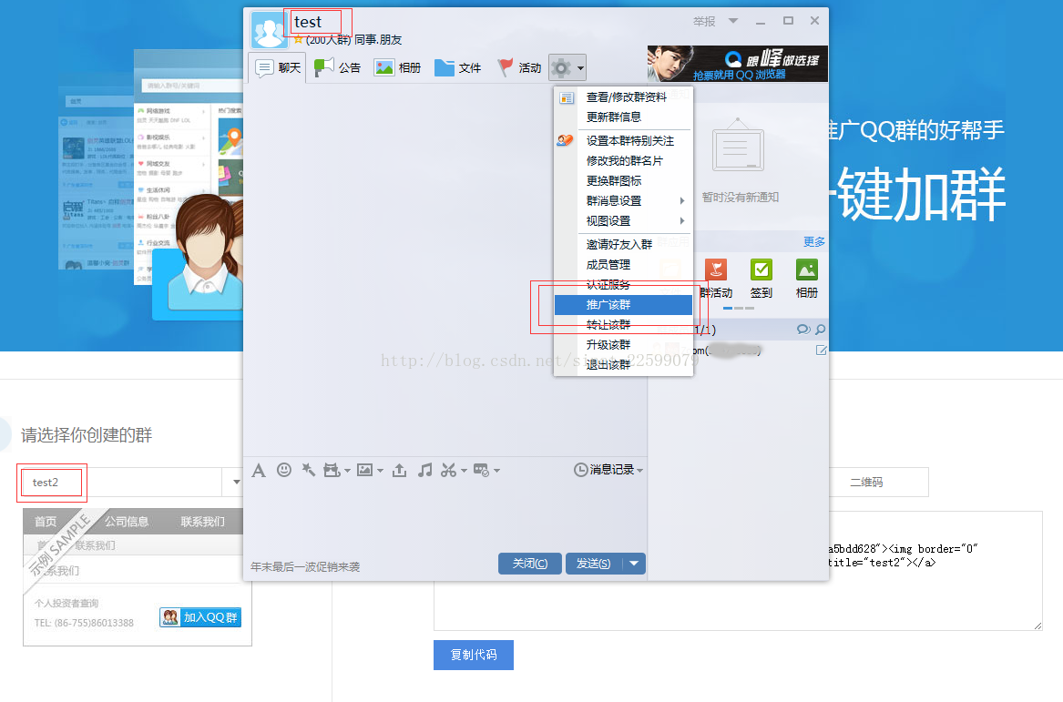Switch to the 公告 announcement tab

click(x=338, y=67)
